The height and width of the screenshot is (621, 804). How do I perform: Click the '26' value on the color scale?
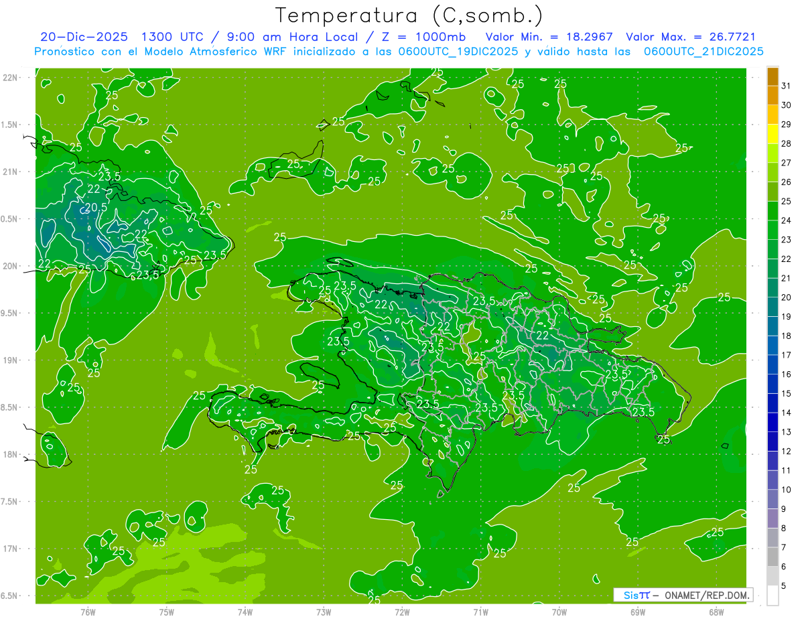tap(786, 182)
